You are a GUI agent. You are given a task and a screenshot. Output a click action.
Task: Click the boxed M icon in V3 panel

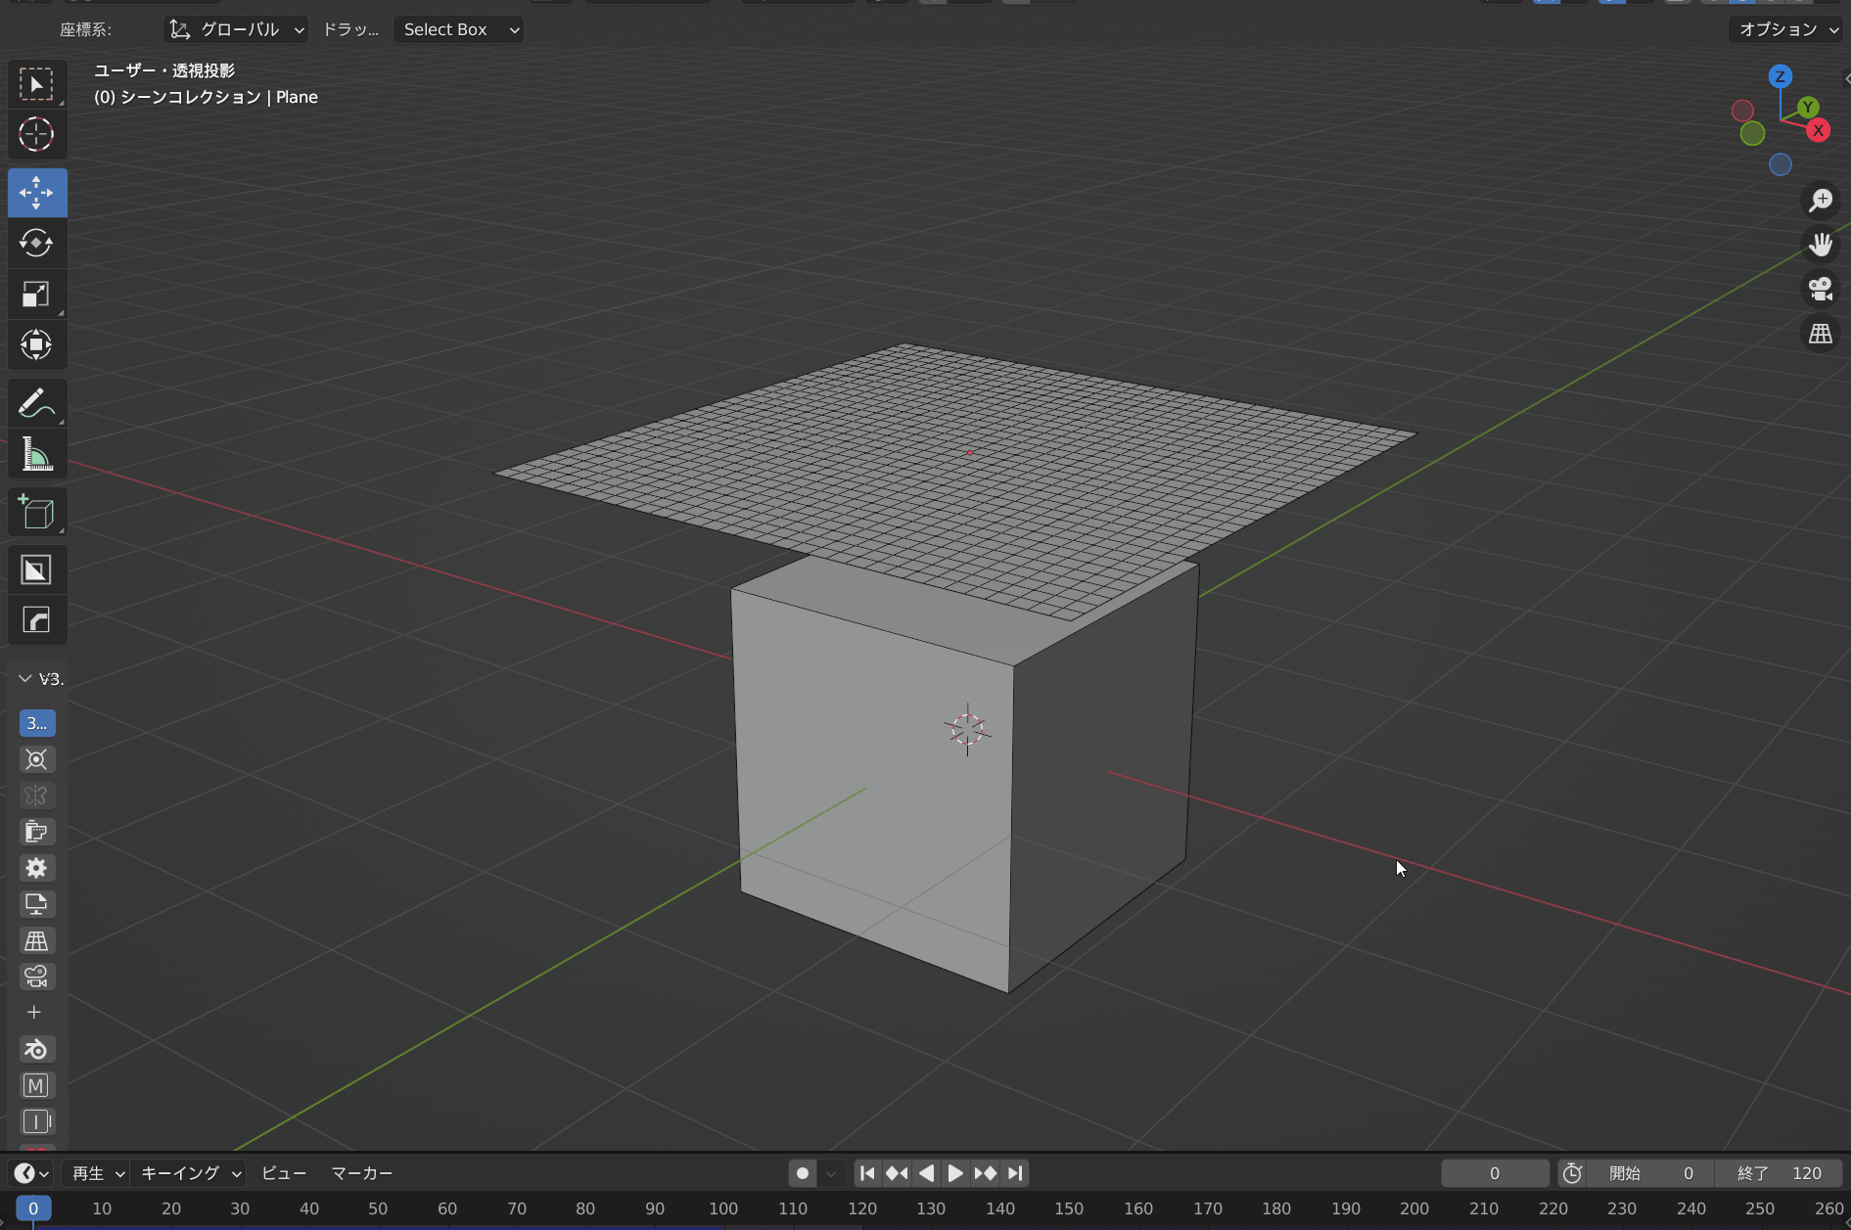pyautogui.click(x=36, y=1085)
